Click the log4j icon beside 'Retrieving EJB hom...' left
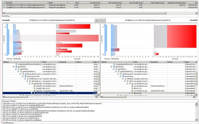Viewport: 199px width, 124px height. click(x=34, y=86)
